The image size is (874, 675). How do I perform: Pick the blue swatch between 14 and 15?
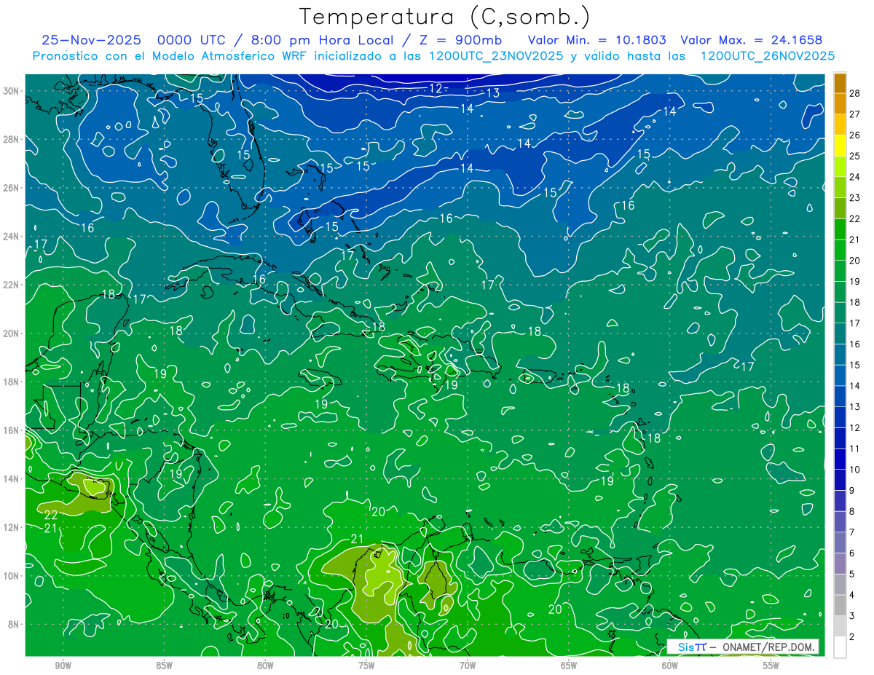(840, 376)
